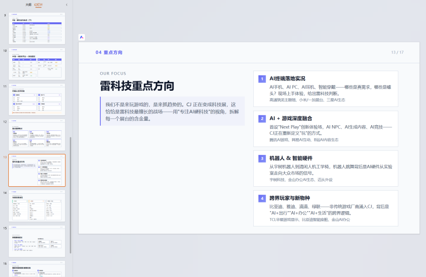Select the 跨界玩家与新物种 heading
This screenshot has width=426, height=277.
(290, 198)
